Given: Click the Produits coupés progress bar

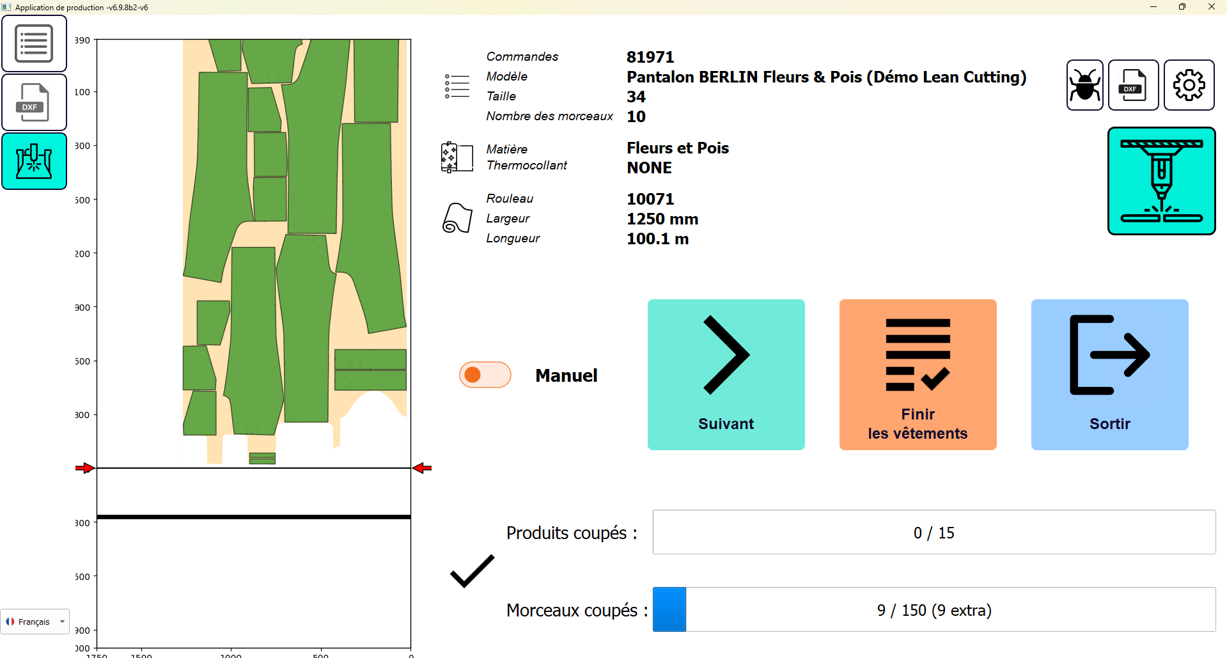Looking at the screenshot, I should tap(934, 533).
